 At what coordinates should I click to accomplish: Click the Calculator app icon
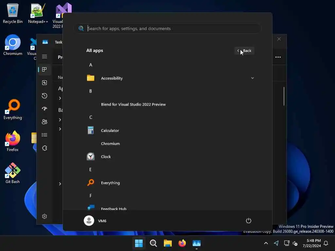pos(91,130)
